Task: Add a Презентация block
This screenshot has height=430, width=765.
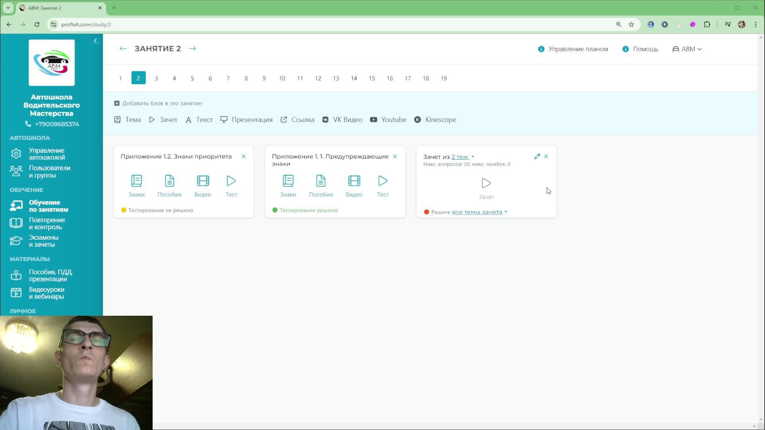Action: coord(246,119)
